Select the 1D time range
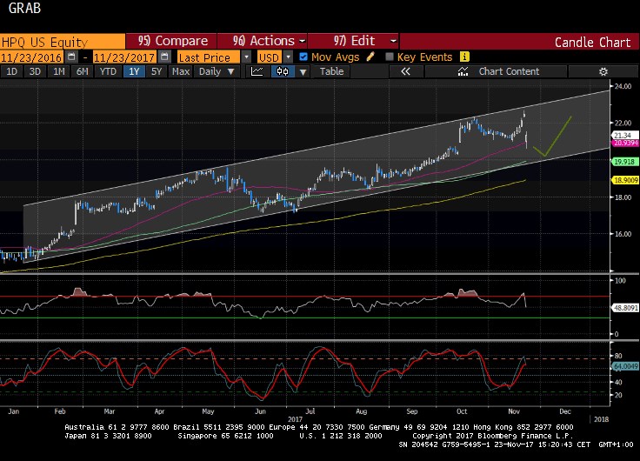Viewport: 640px width, 461px height. [11, 71]
